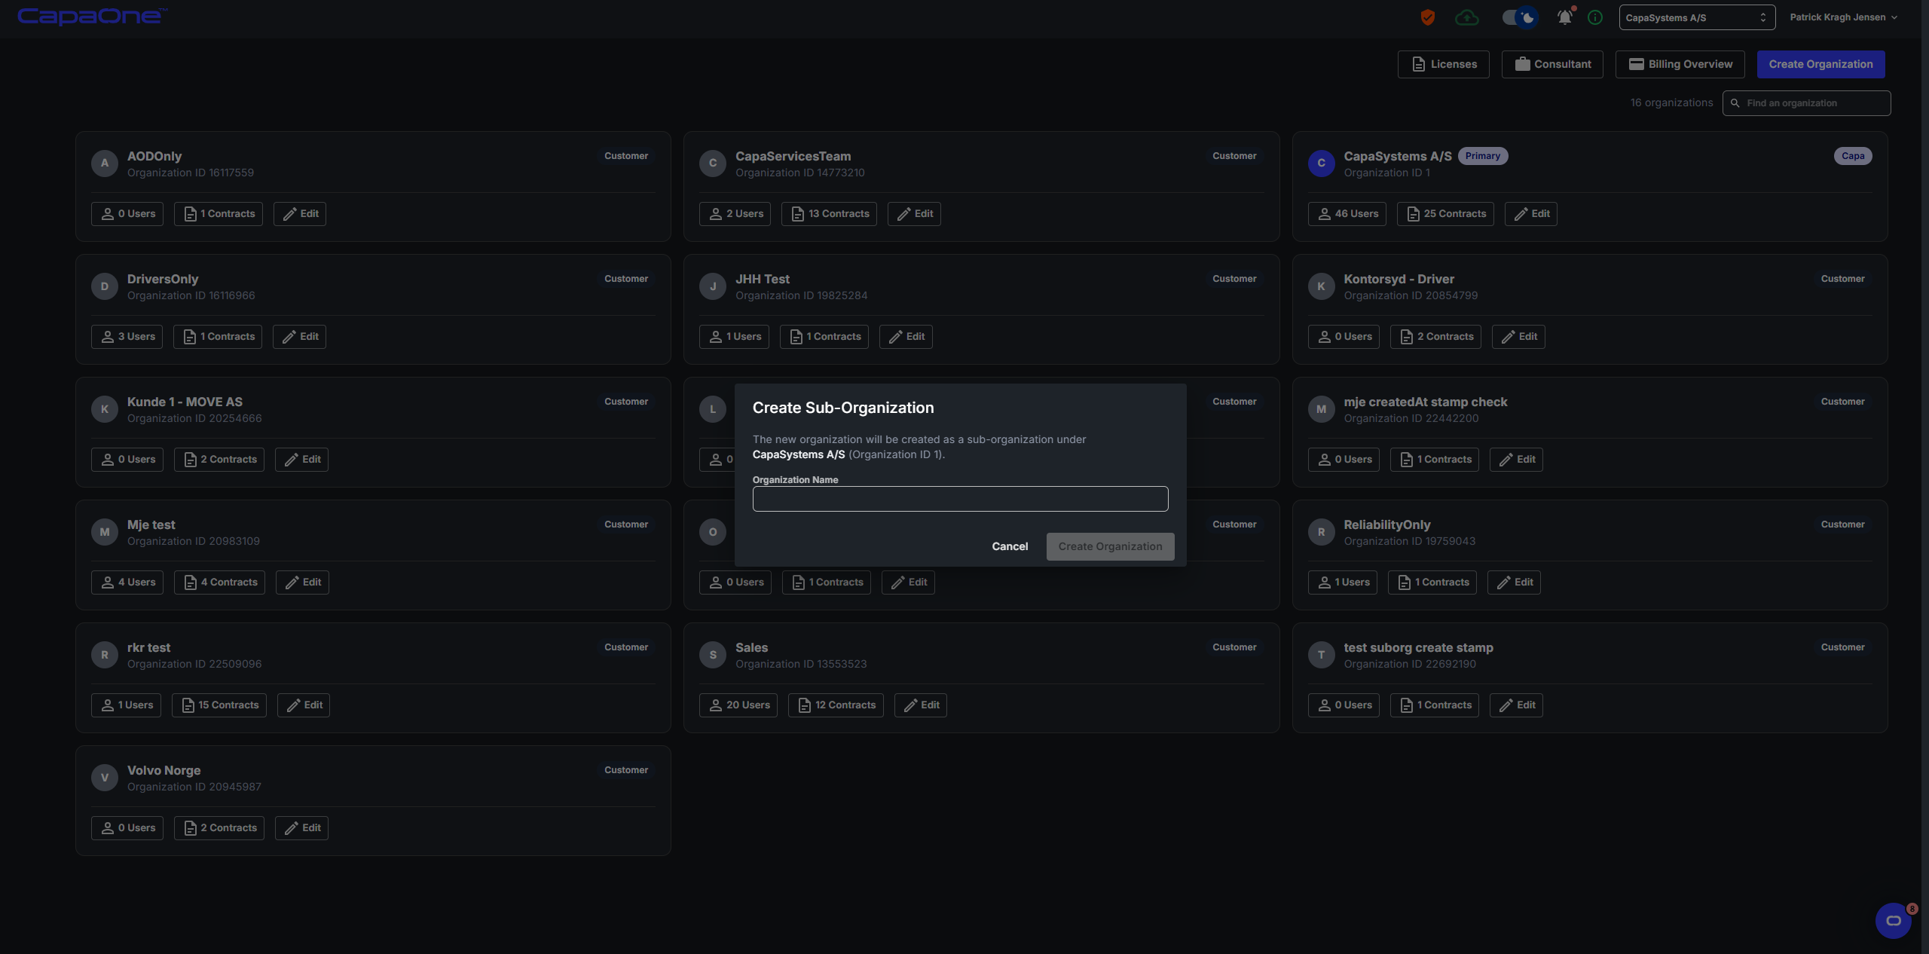Click the top-right Create Organization button

coord(1820,64)
